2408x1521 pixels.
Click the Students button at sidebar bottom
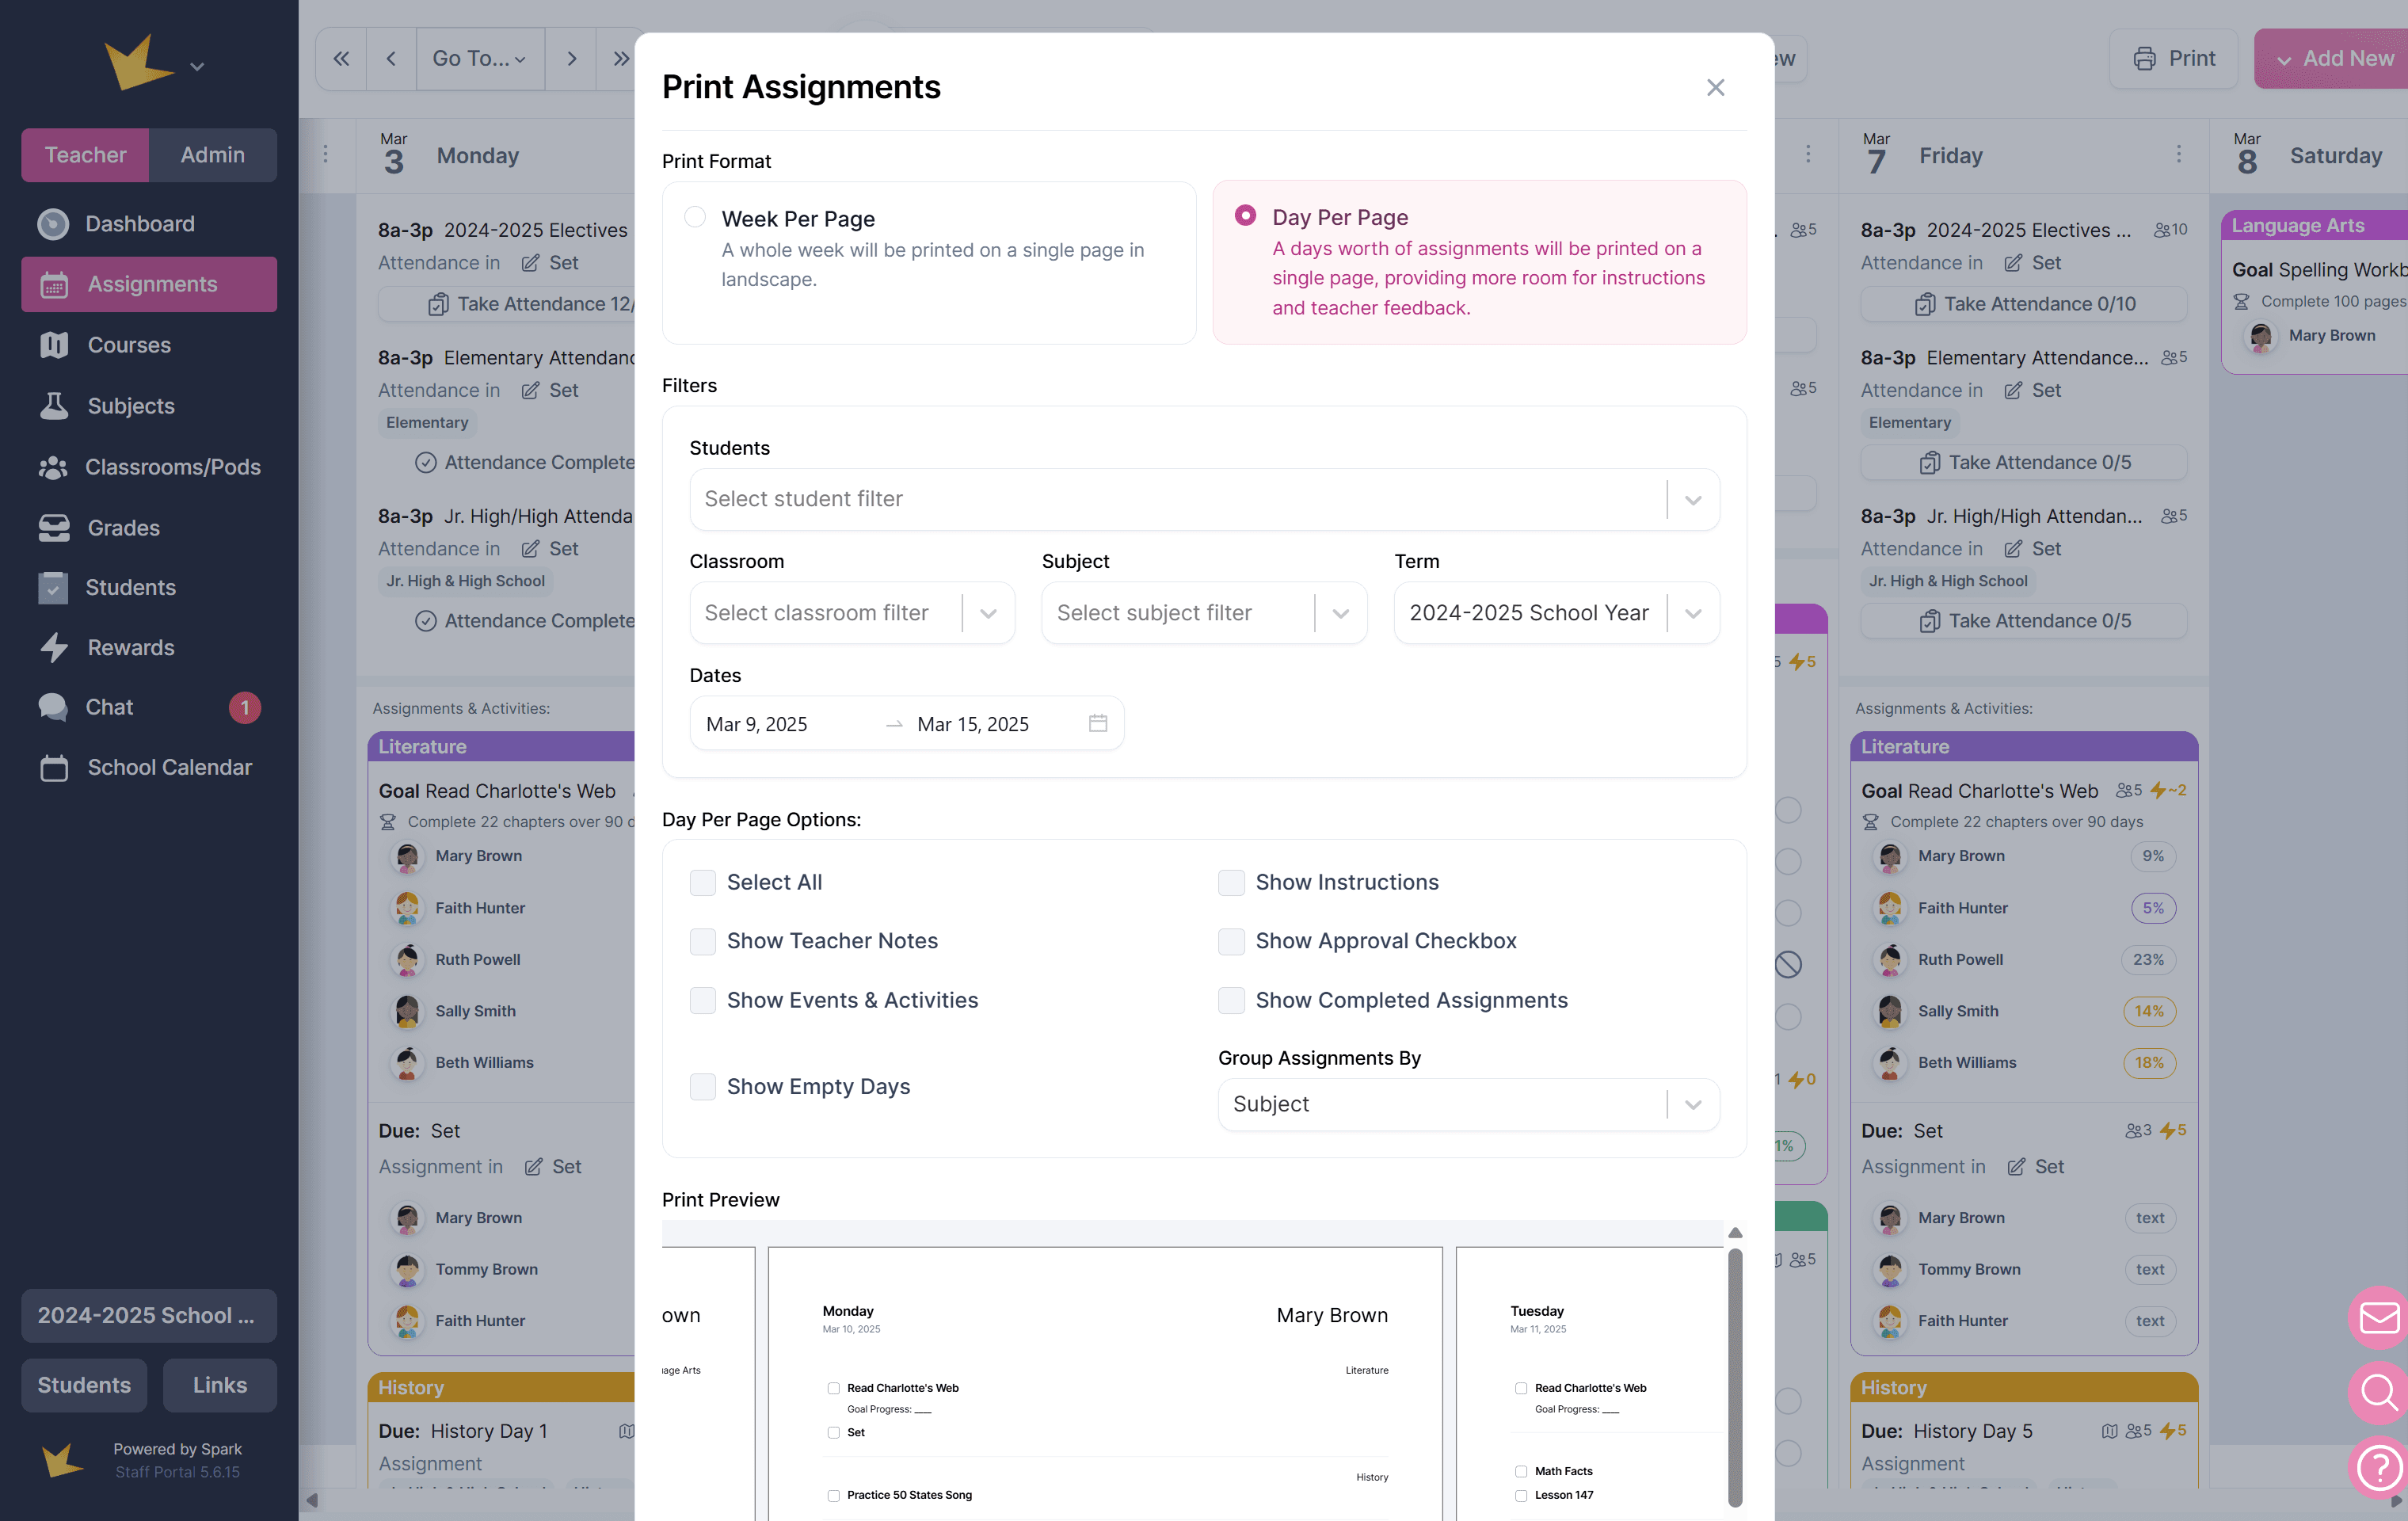coord(84,1385)
